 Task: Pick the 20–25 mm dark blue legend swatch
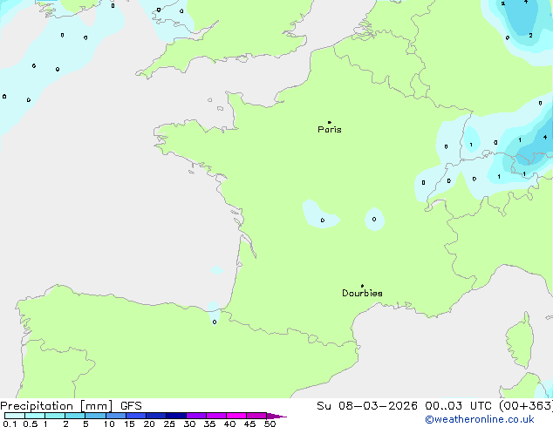point(156,416)
